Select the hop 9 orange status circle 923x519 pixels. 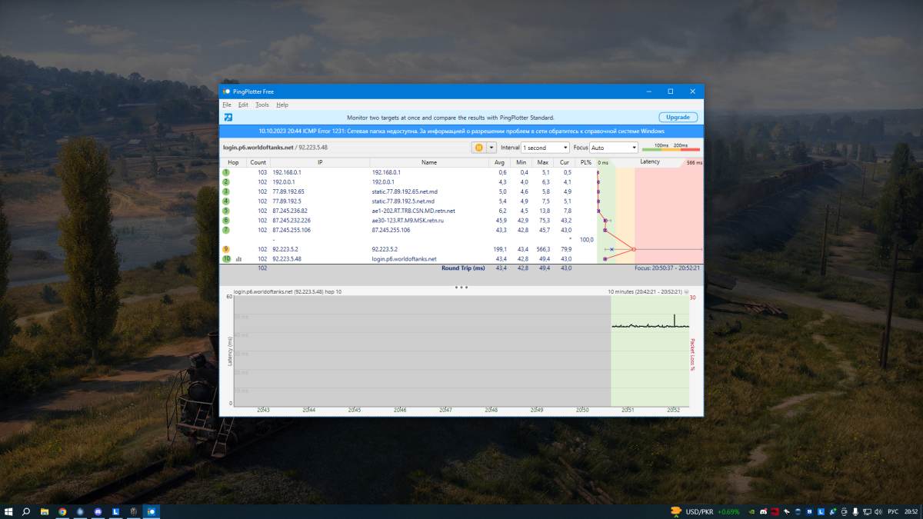tap(226, 249)
